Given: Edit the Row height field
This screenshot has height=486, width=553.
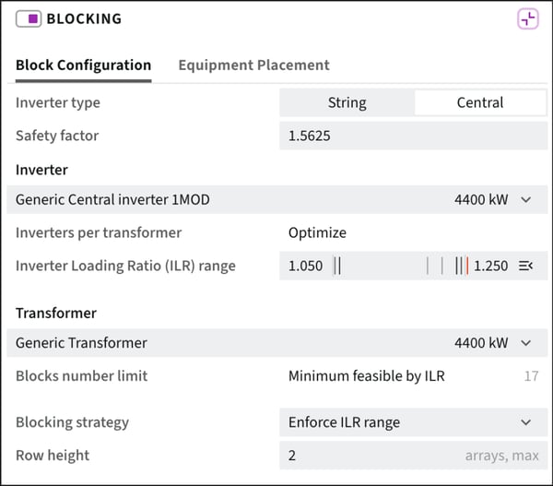Looking at the screenshot, I should point(413,456).
